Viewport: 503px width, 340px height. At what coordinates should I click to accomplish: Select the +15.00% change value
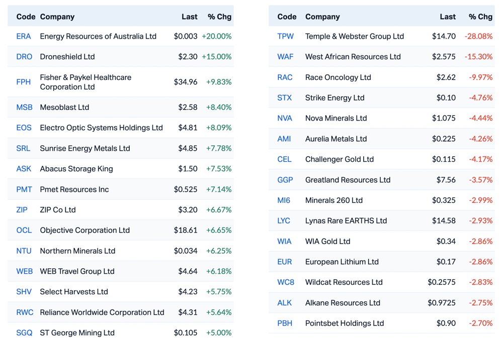coord(216,57)
